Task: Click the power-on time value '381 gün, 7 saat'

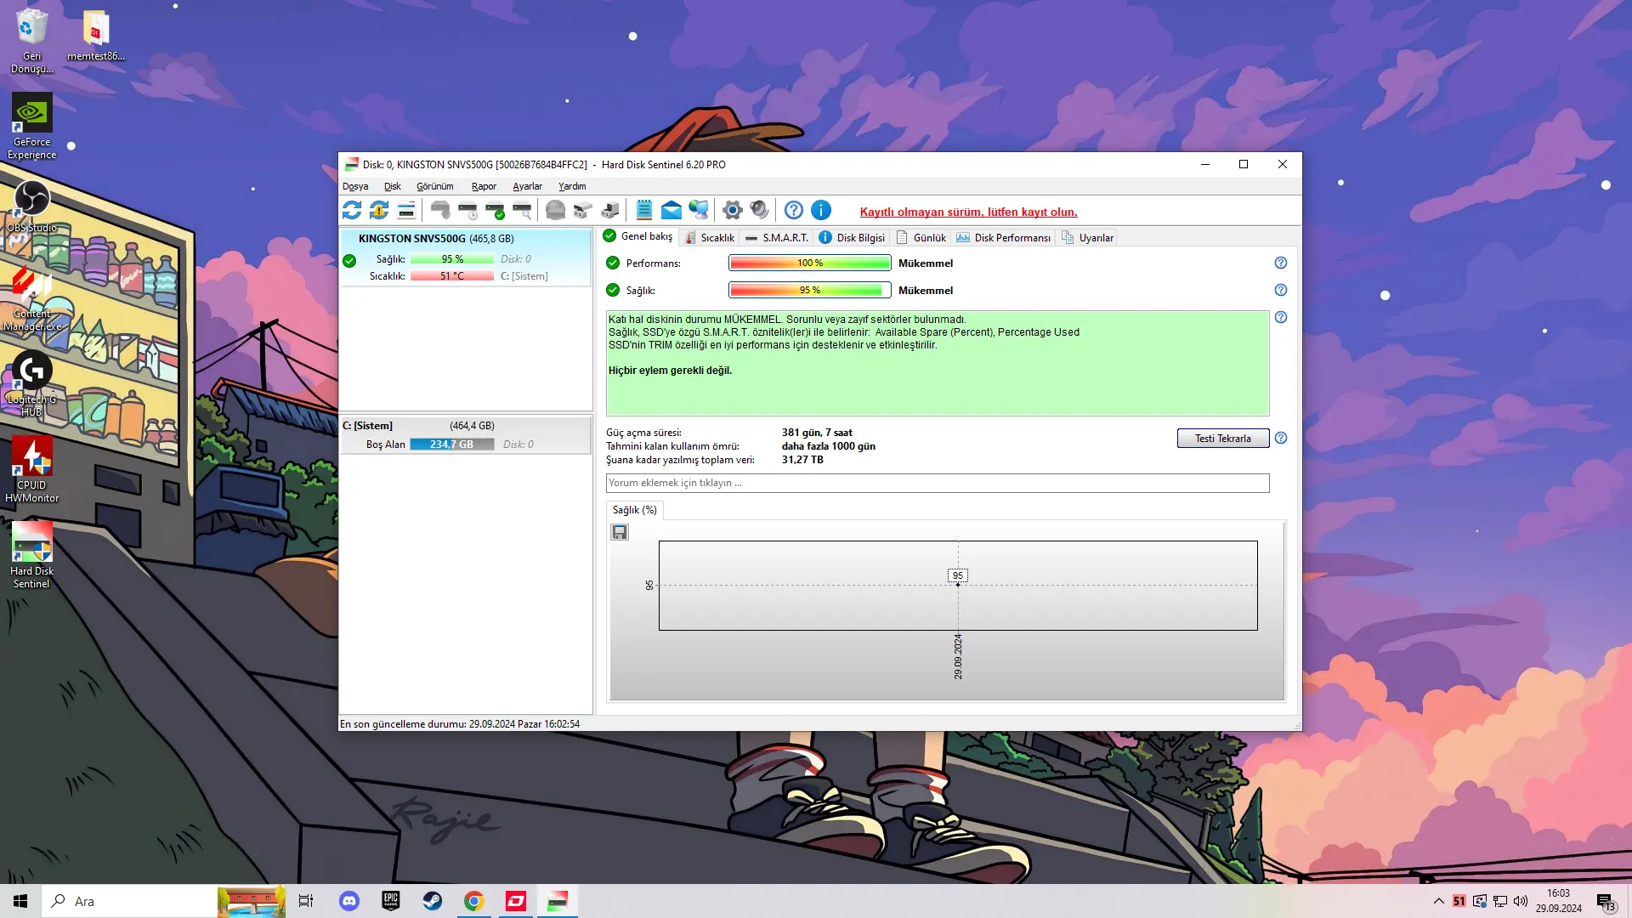Action: coord(816,433)
